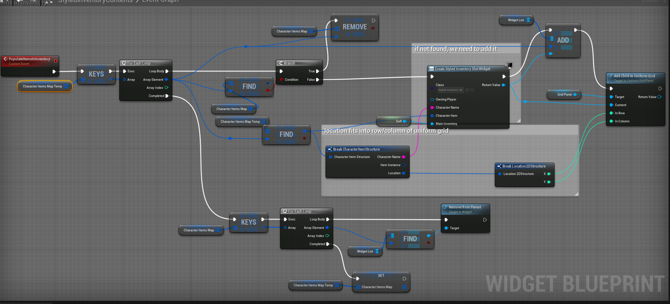
Task: Select the Character Items Map Temp variable feeding SET
Action: point(316,285)
